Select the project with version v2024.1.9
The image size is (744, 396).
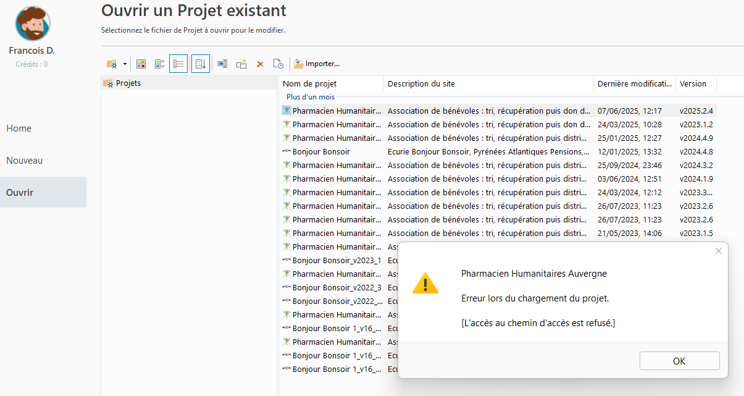499,179
